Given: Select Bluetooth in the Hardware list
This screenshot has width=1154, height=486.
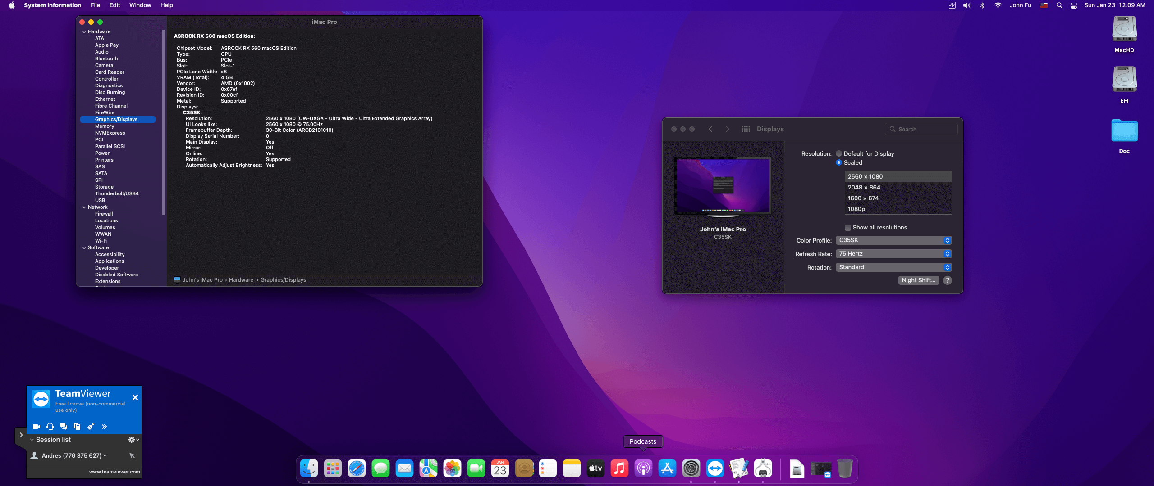Looking at the screenshot, I should (x=106, y=58).
